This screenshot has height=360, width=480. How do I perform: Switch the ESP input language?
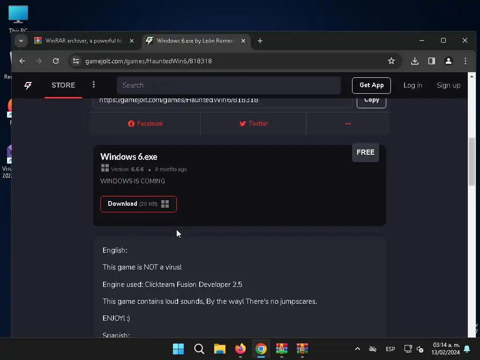390,349
